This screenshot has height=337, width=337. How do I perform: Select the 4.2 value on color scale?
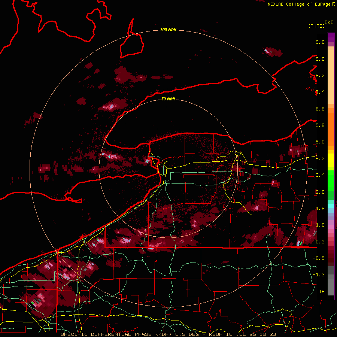click(x=320, y=159)
